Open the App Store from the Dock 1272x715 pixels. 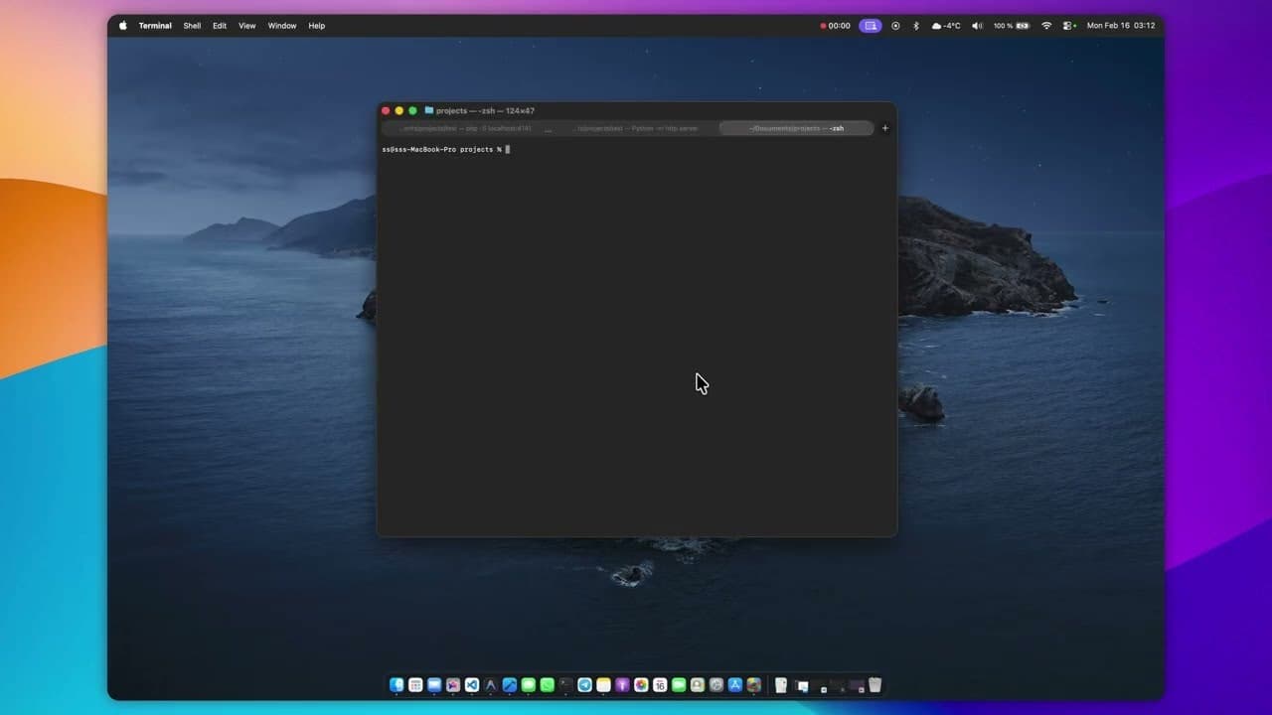(x=734, y=685)
